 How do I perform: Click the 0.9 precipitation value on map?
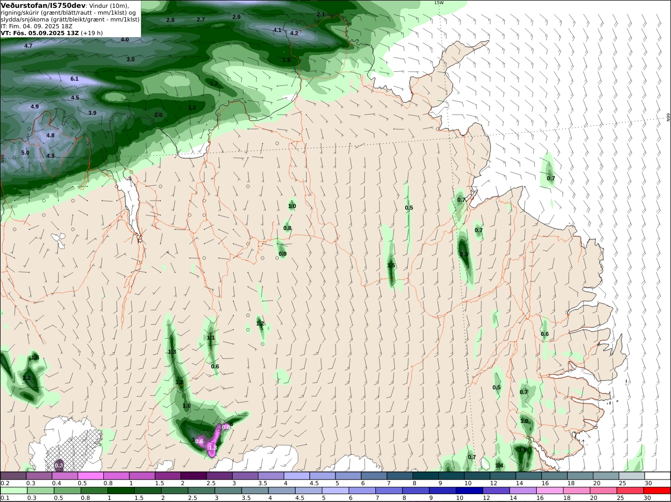coord(283,254)
